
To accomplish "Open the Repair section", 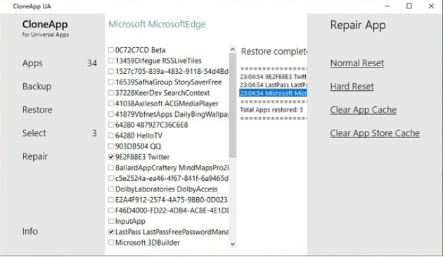I will [x=35, y=156].
